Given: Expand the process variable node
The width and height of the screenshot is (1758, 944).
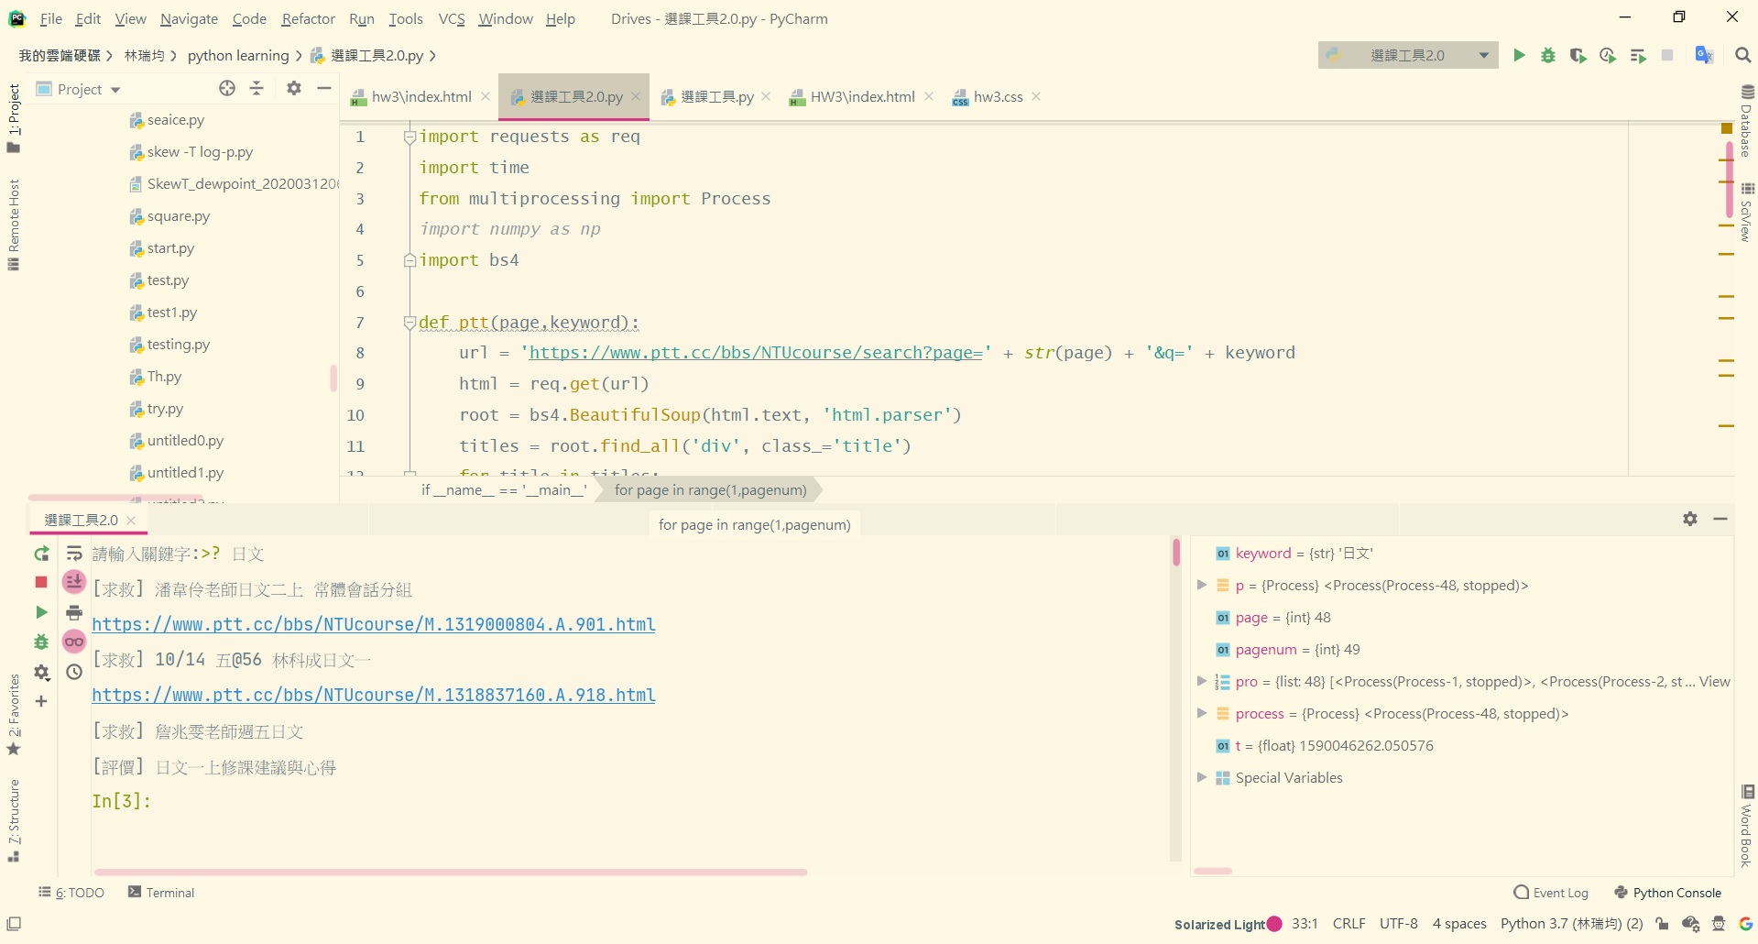Looking at the screenshot, I should (1202, 713).
